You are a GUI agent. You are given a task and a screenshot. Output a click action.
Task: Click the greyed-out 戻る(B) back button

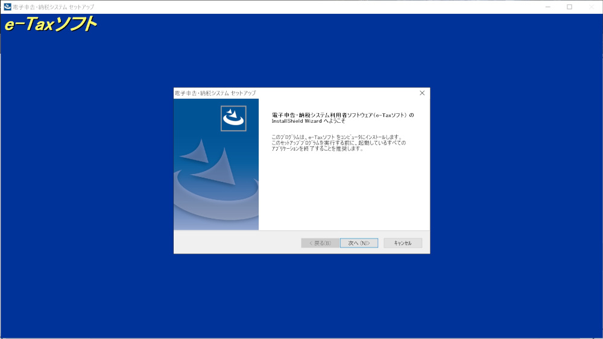[320, 243]
